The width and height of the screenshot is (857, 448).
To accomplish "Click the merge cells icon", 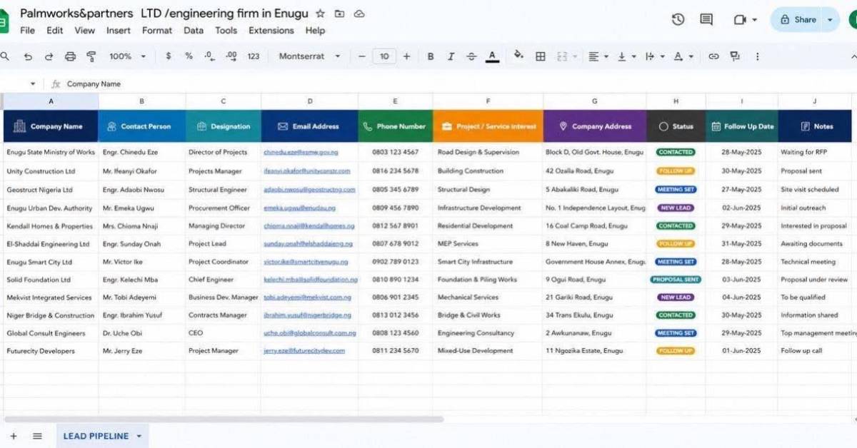I will [x=561, y=56].
